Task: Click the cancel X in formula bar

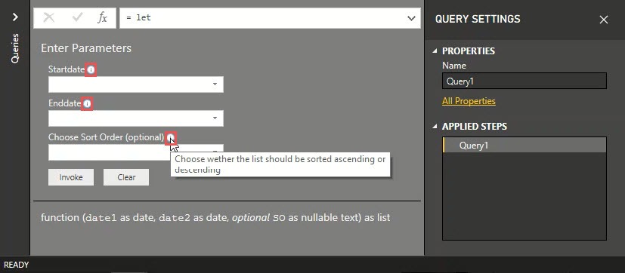Action: tap(48, 18)
